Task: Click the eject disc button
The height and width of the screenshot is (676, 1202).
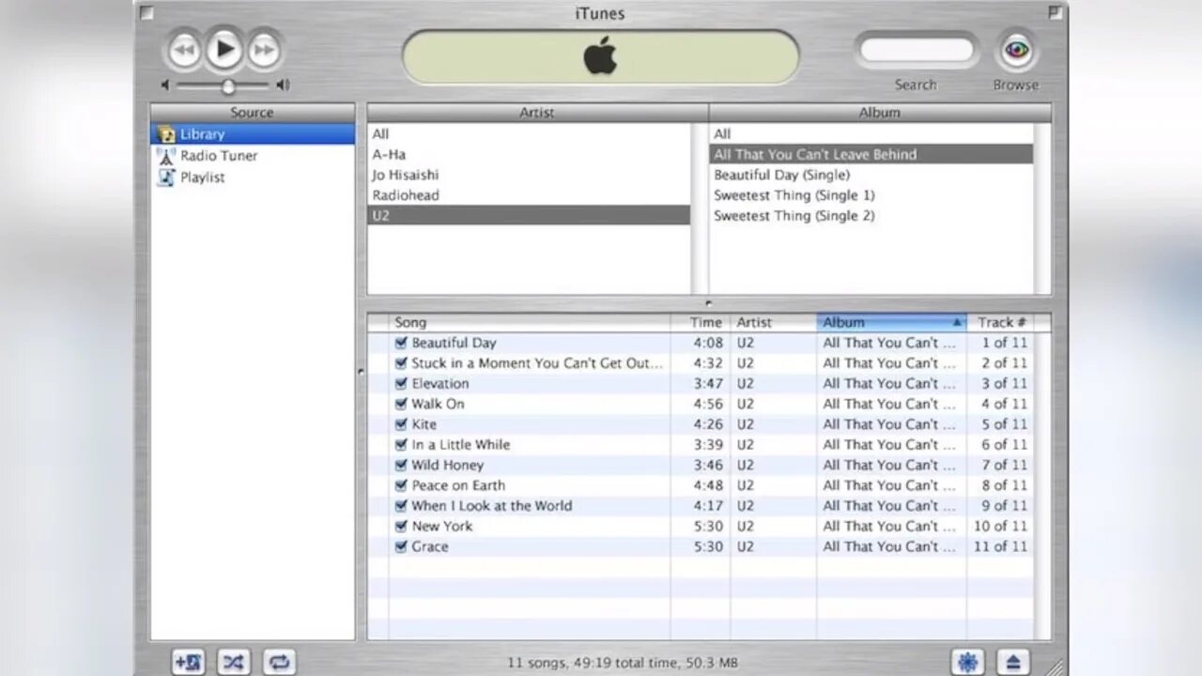Action: click(x=1013, y=662)
